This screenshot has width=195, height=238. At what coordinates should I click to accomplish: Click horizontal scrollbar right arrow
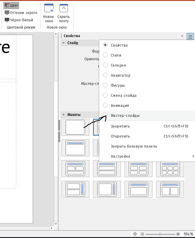(x=52, y=228)
